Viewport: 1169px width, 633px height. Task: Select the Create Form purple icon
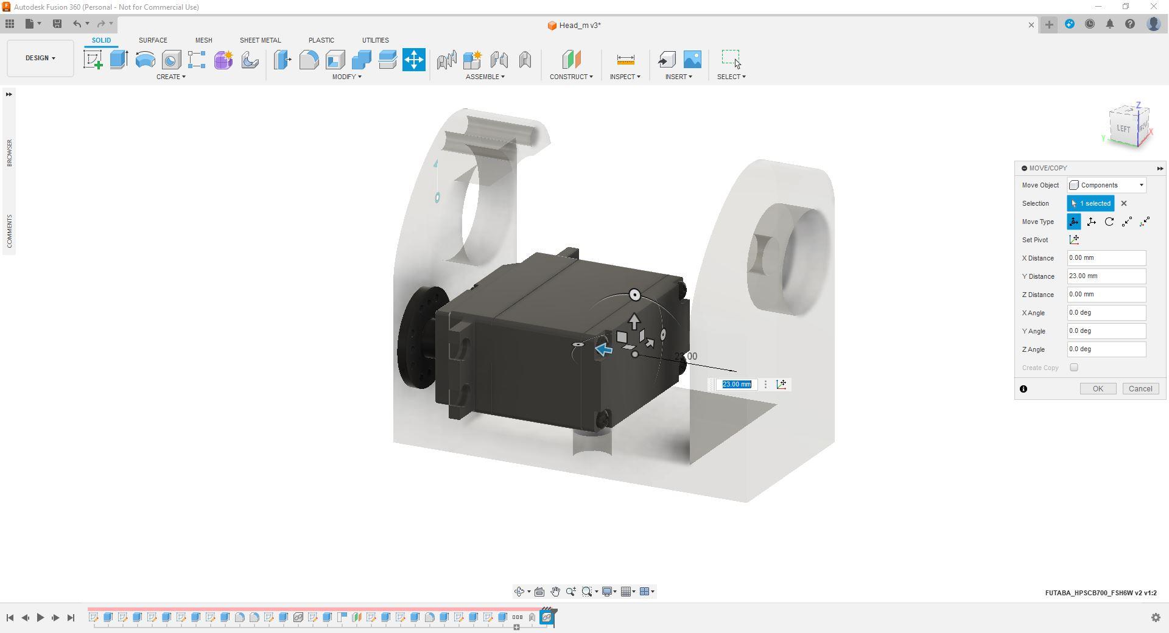coord(223,60)
